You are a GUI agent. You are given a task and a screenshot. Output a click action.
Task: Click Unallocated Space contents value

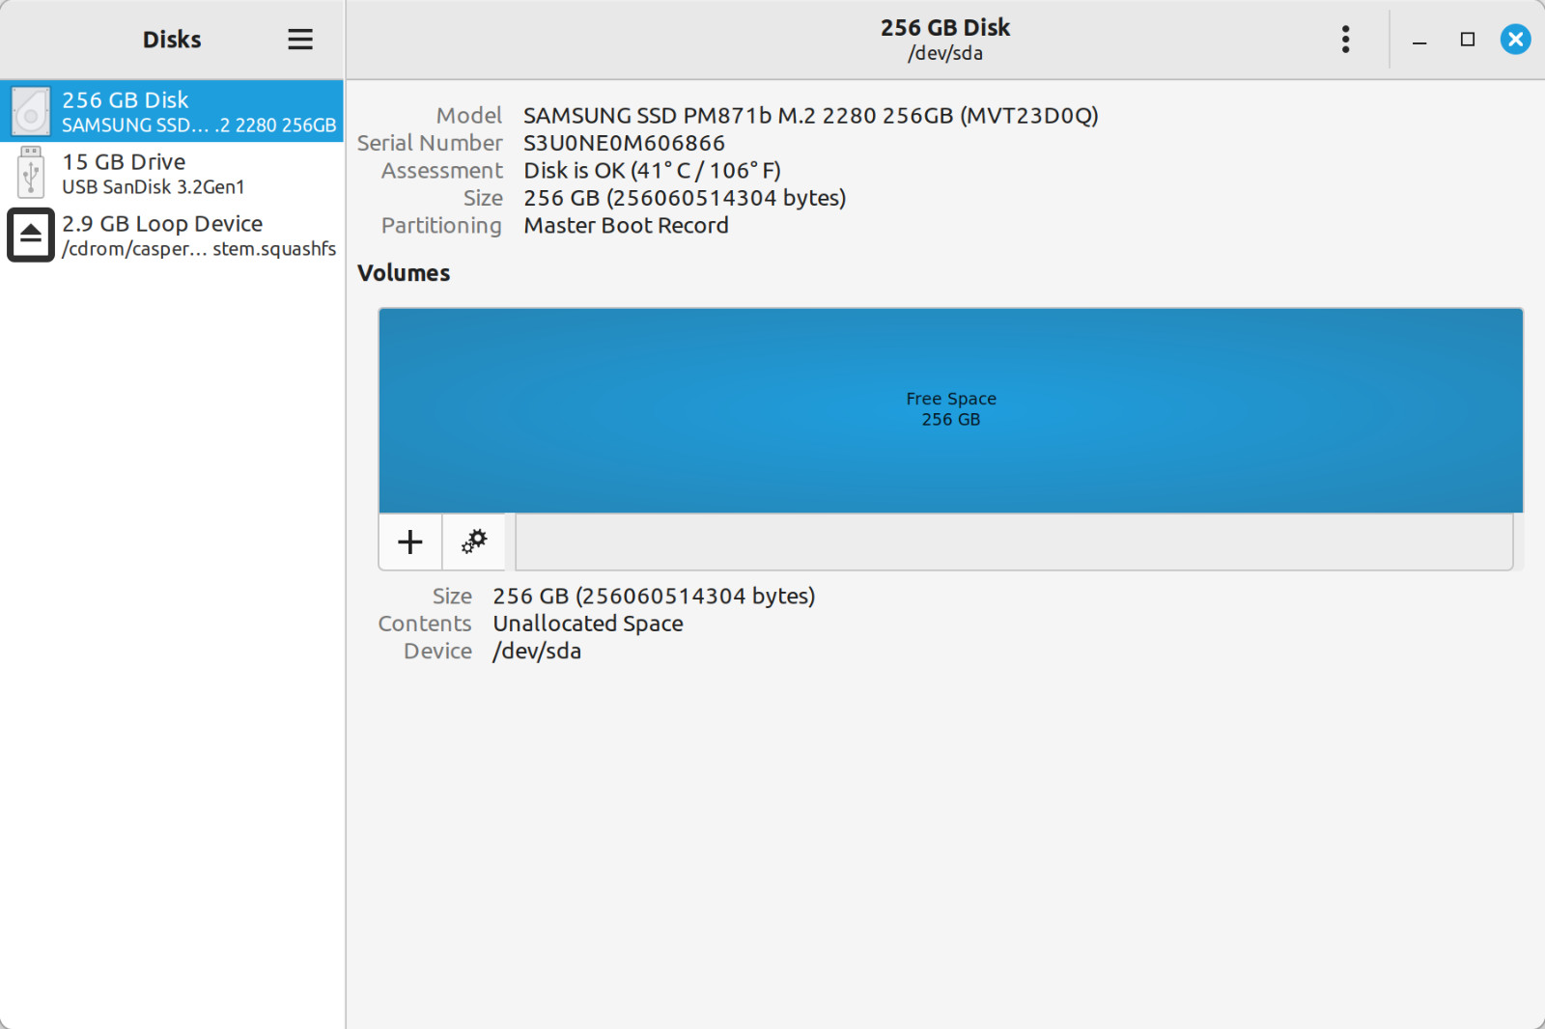(x=588, y=624)
